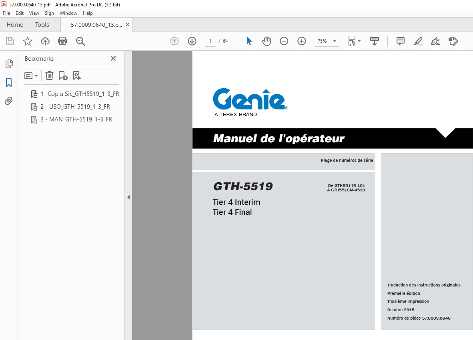The image size is (473, 340).
Task: Add a new bookmark
Action: tap(63, 76)
